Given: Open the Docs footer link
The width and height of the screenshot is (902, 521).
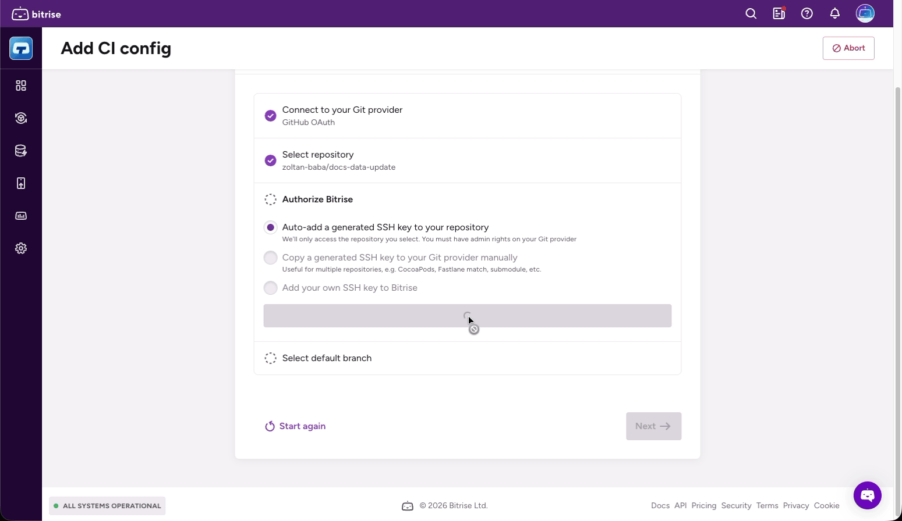Looking at the screenshot, I should (660, 506).
